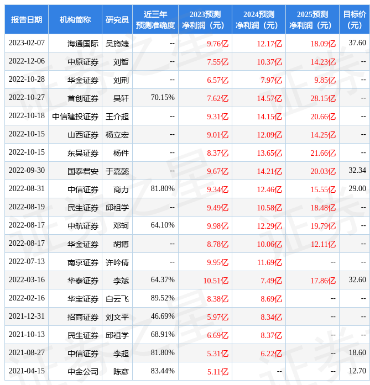370x385 pixels.
Task: Click the accuracy value 64.10%
Action: click(163, 225)
